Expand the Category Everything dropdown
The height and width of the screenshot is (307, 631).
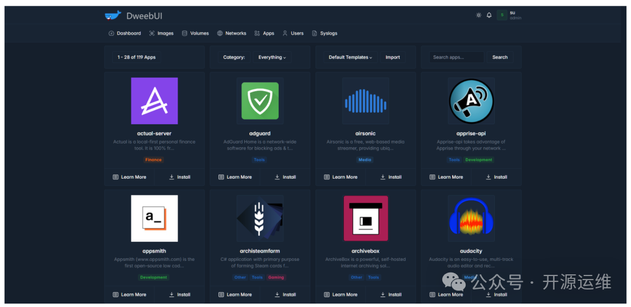[272, 57]
